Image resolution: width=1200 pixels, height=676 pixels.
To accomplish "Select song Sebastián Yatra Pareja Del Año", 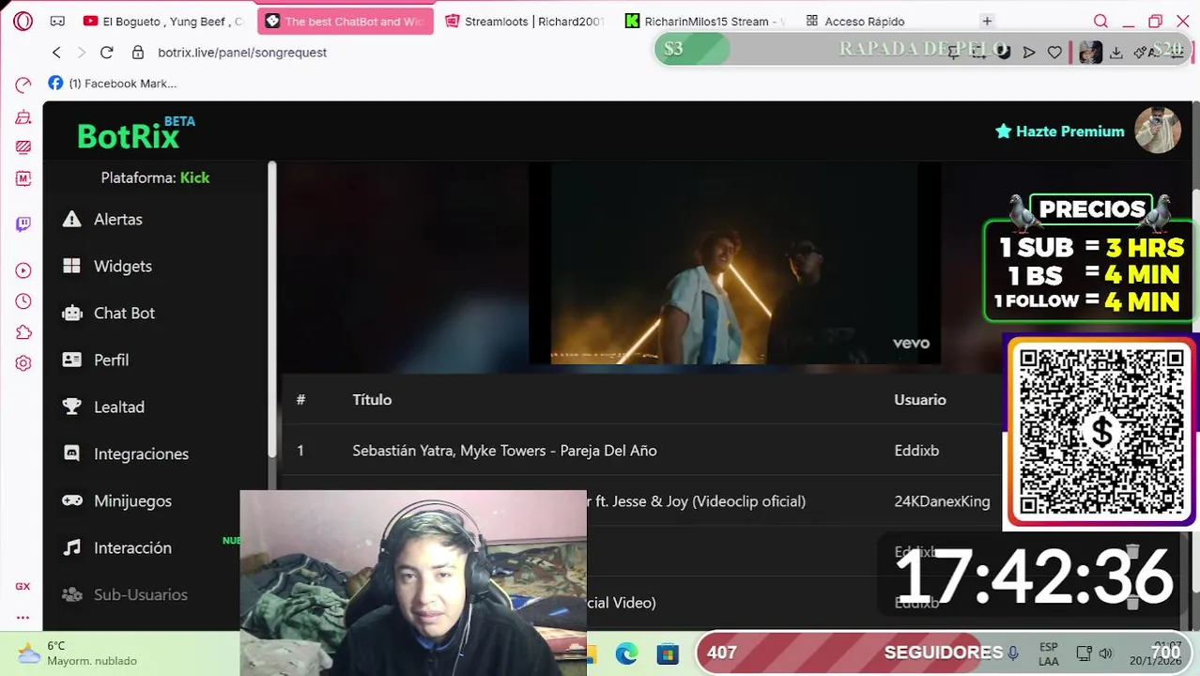I will click(504, 451).
